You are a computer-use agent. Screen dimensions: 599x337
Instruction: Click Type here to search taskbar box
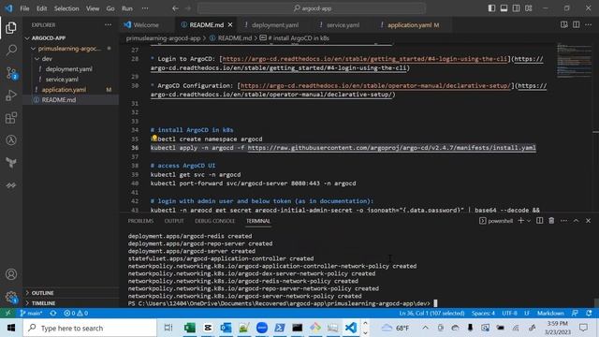tap(90, 328)
